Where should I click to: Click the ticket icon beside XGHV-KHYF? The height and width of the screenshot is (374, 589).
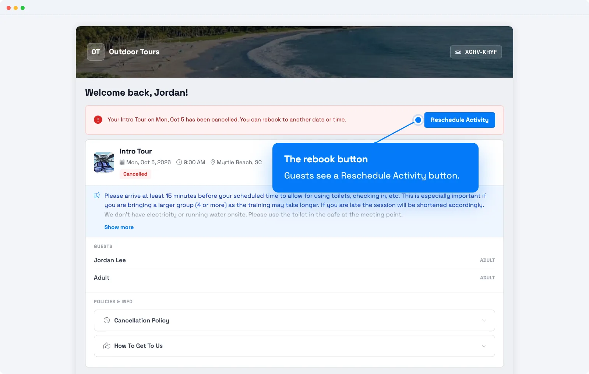pyautogui.click(x=458, y=52)
